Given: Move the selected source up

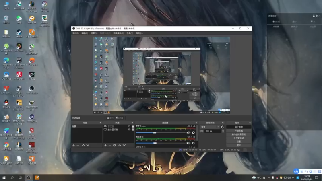Looking at the screenshot, I should click(120, 145).
